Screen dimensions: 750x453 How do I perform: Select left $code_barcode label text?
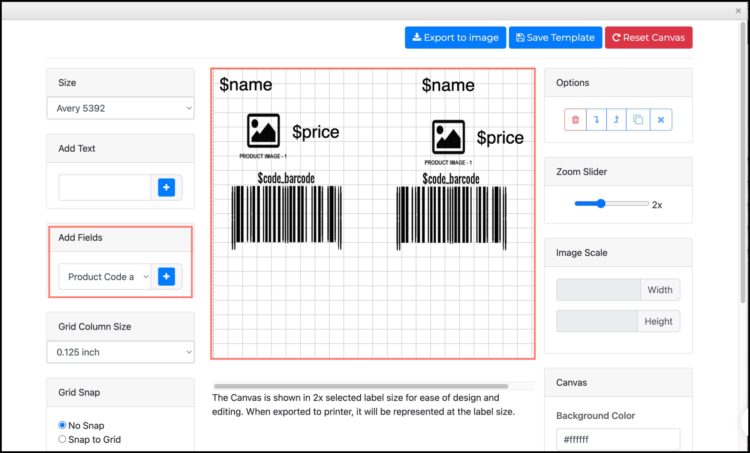[x=286, y=178]
